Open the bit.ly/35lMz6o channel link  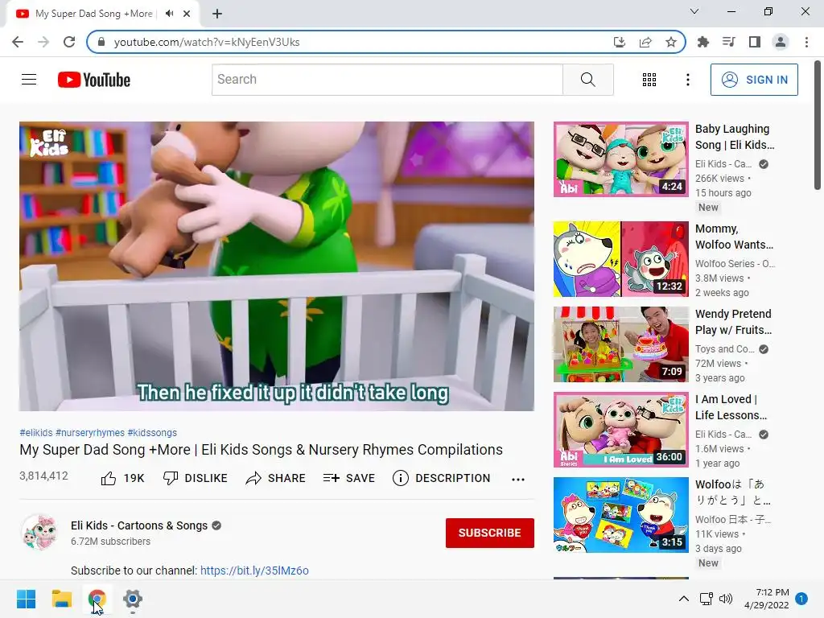tap(254, 571)
